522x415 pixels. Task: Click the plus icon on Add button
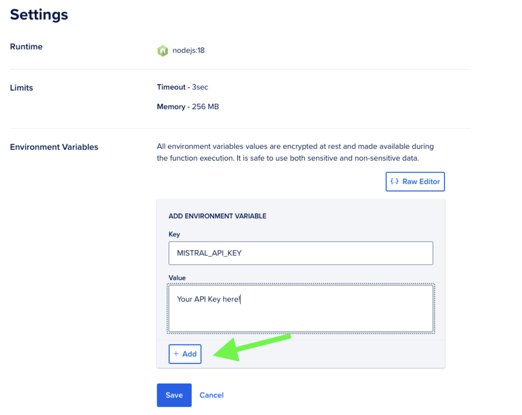(x=176, y=354)
